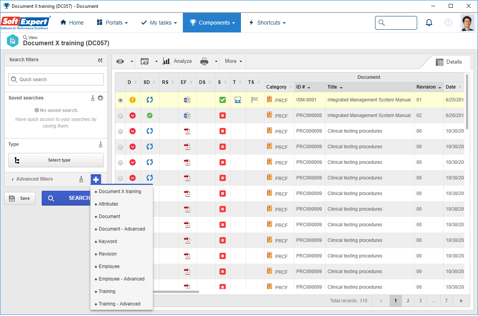The width and height of the screenshot is (478, 316).
Task: Click the Save search button
Action: coord(20,198)
